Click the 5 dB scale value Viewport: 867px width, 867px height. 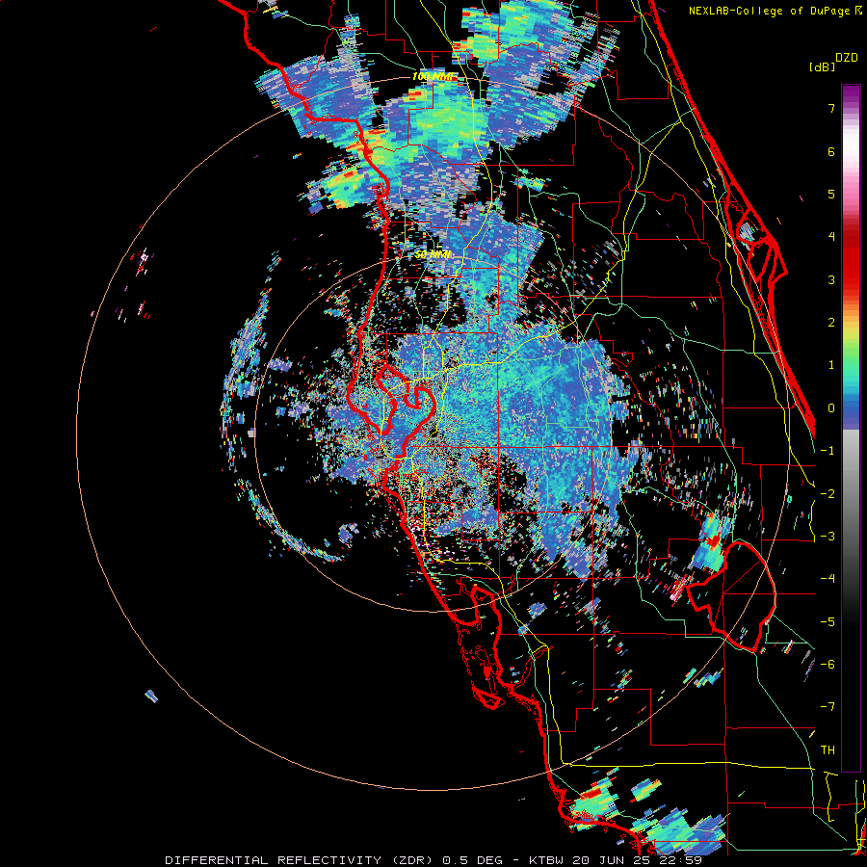(x=831, y=194)
